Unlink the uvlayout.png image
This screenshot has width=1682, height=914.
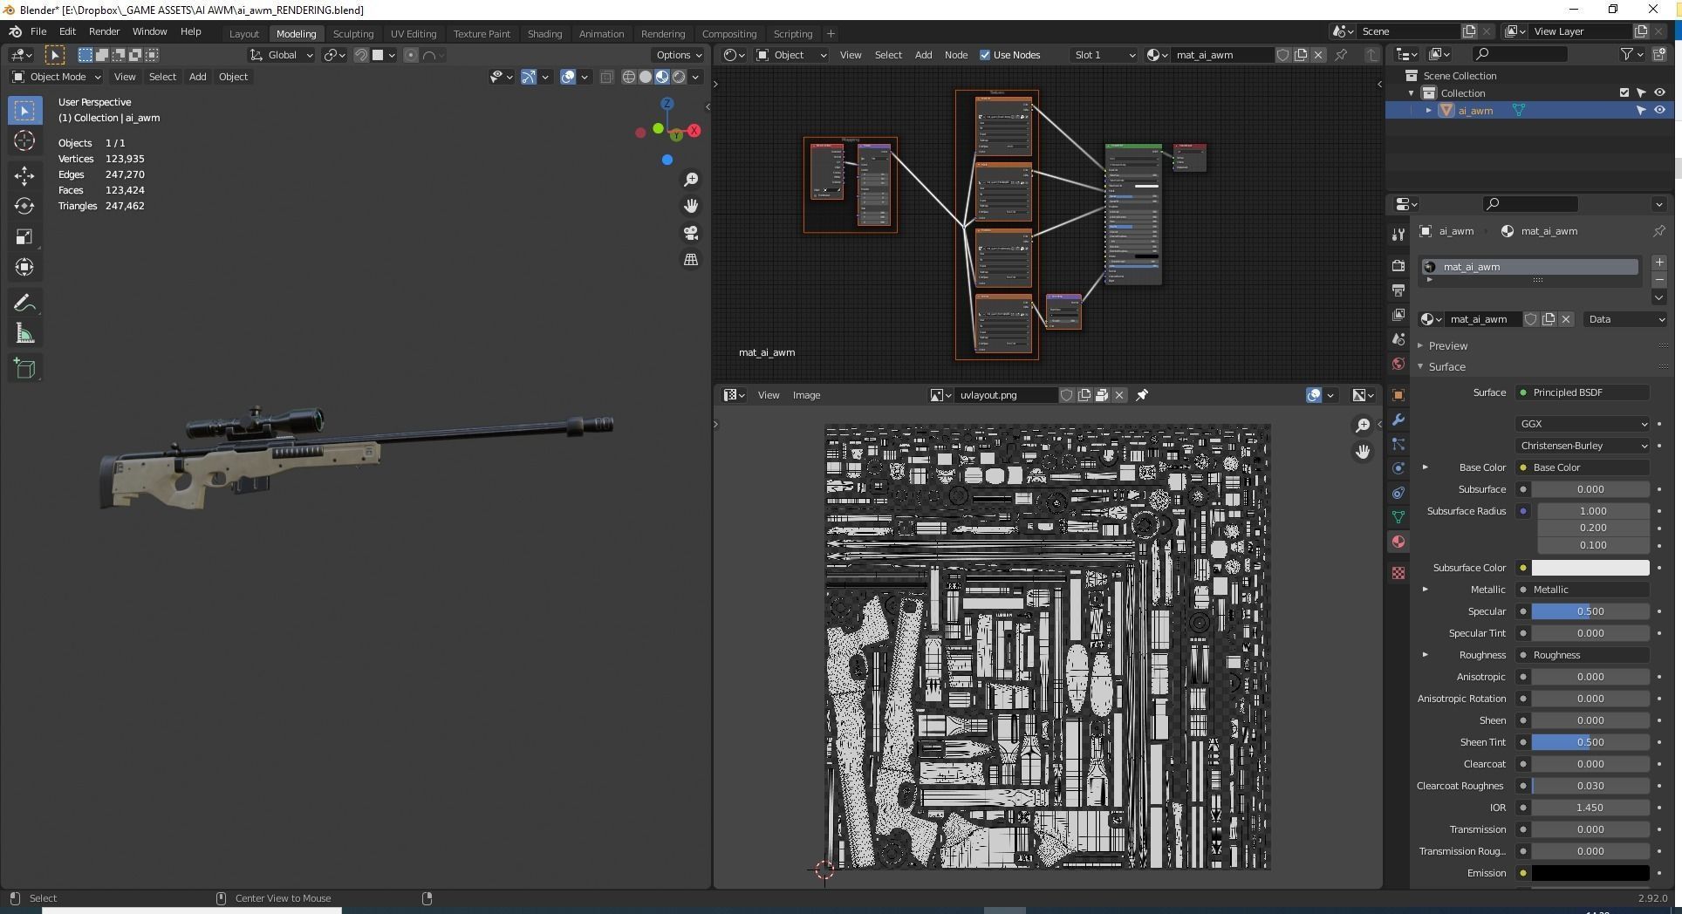[x=1119, y=394]
